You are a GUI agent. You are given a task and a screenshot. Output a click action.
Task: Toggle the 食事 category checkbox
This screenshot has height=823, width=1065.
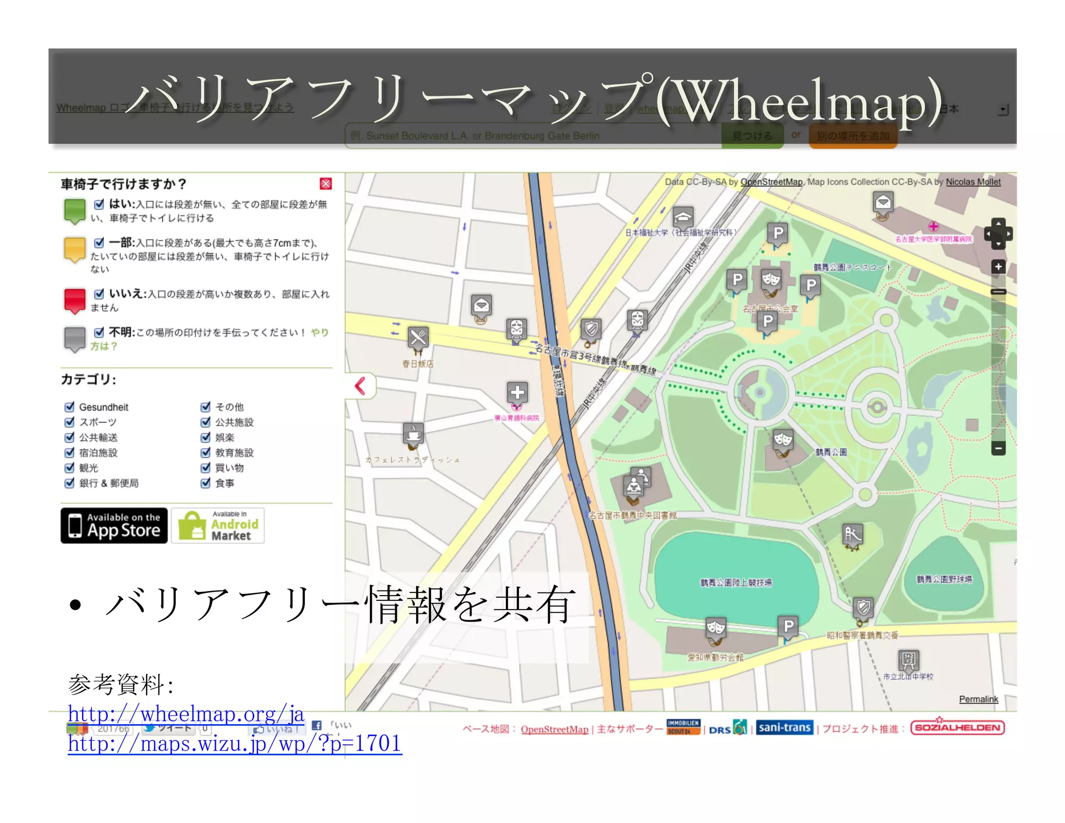tap(205, 483)
